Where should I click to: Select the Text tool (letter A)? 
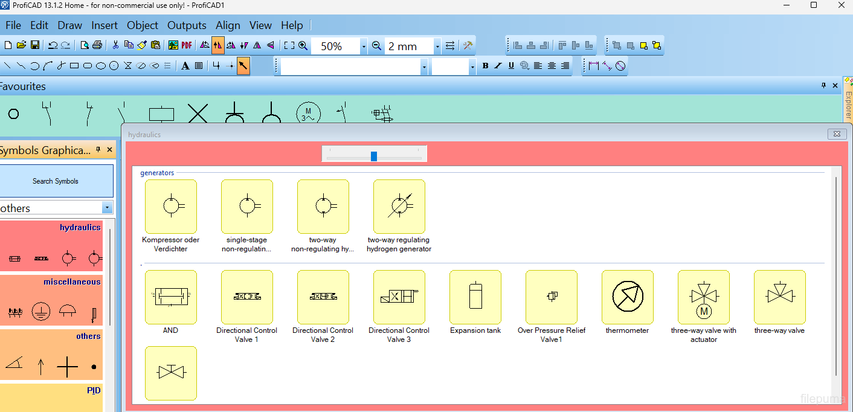(x=185, y=66)
